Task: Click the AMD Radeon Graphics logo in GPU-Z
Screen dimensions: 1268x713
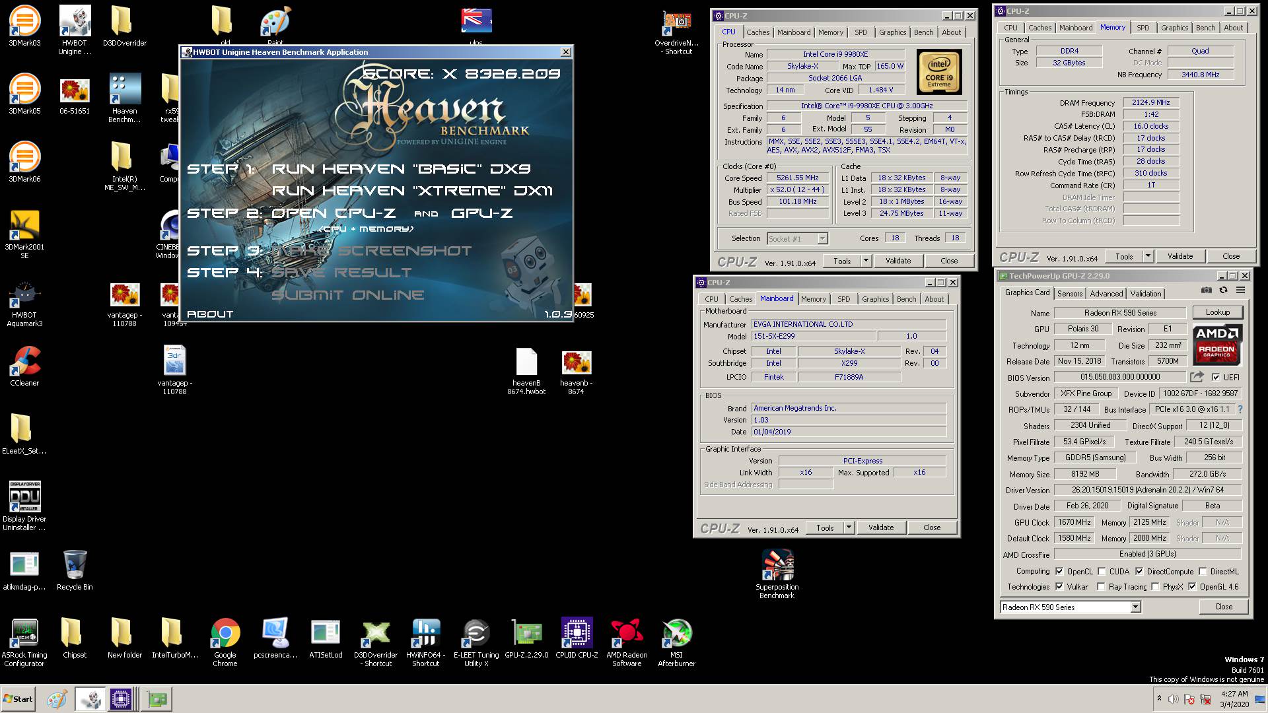Action: click(x=1218, y=344)
